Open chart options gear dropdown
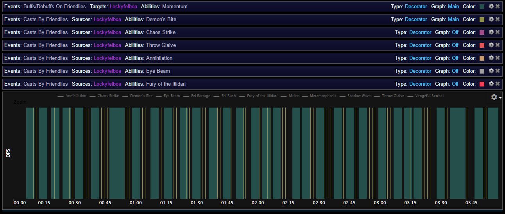Screen dimensions: 505x214 pos(496,97)
